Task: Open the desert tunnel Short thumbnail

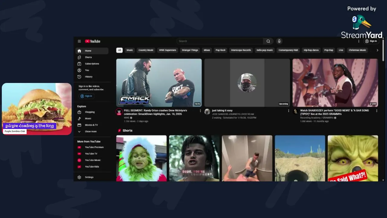Action: click(300, 158)
